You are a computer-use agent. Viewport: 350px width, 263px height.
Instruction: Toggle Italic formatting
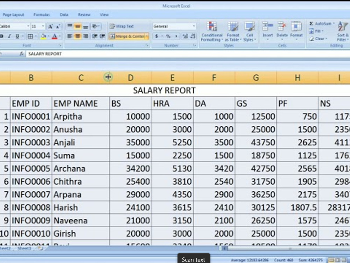click(x=9, y=36)
